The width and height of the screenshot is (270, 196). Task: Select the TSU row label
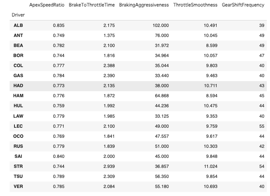pos(18,176)
